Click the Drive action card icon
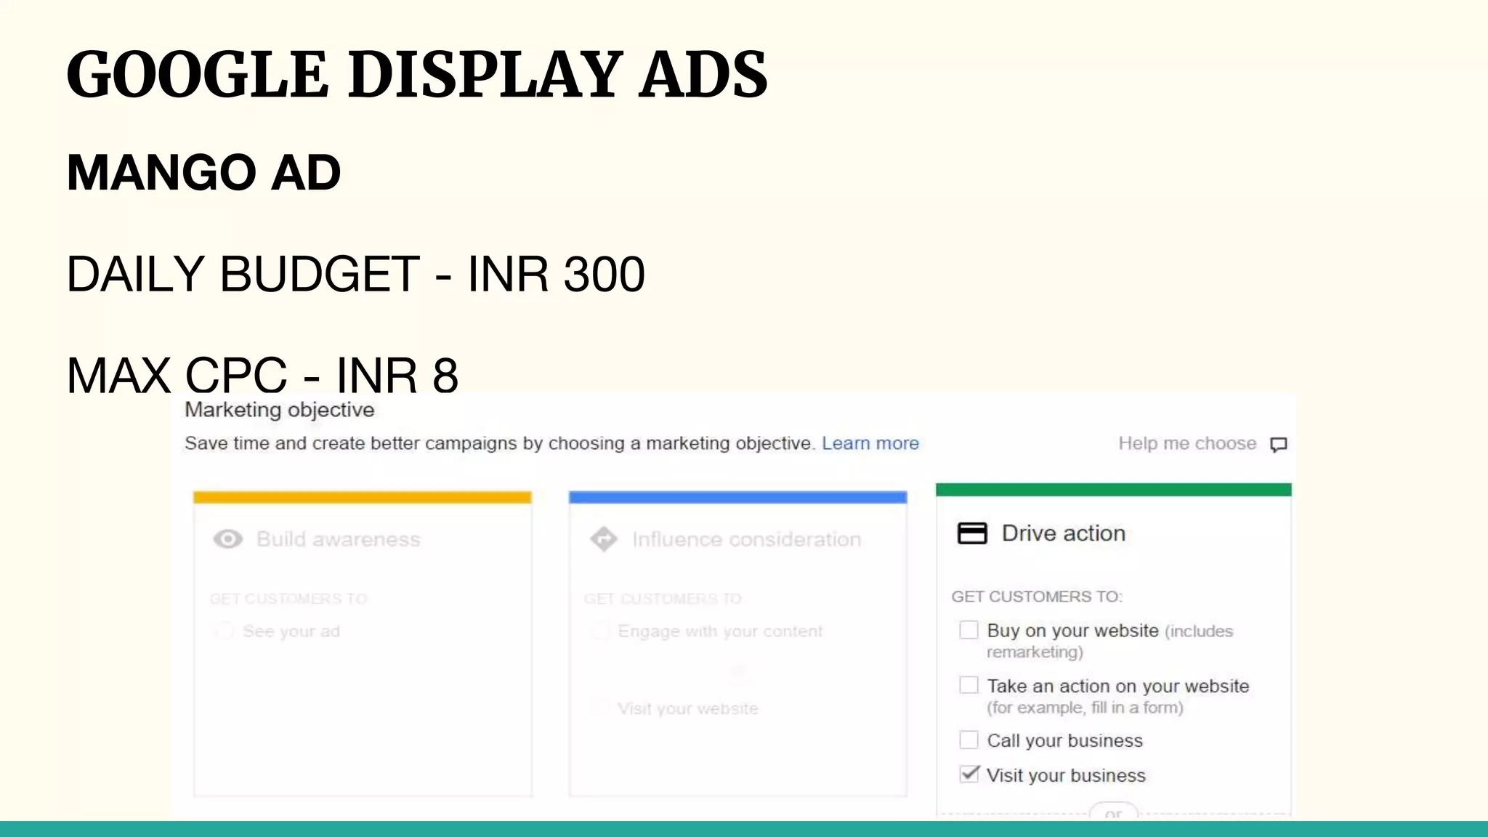Viewport: 1488px width, 837px height. click(972, 533)
